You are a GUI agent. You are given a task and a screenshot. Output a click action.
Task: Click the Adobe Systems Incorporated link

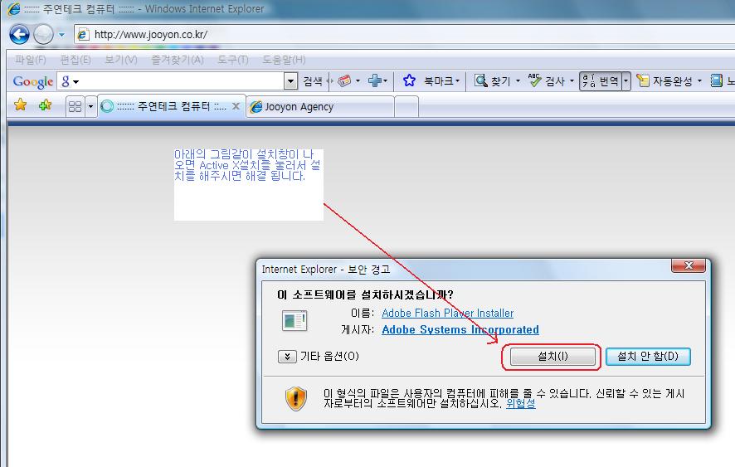[460, 329]
